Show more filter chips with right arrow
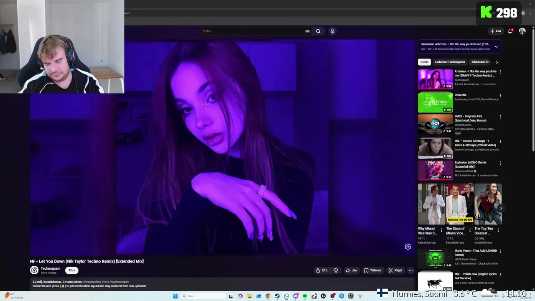Screen dimensions: 535x301 coord(497,62)
